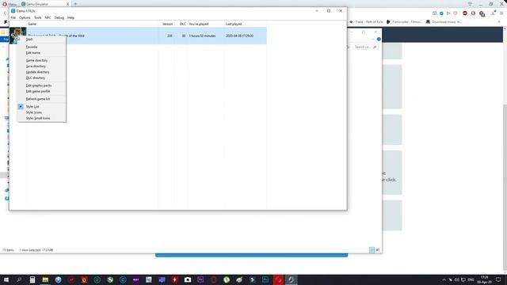The width and height of the screenshot is (507, 285).
Task: Sort by DLC column header
Action: 183,24
